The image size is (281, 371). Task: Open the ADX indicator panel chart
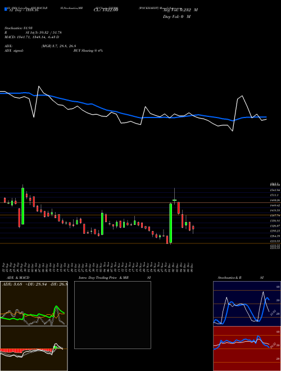tap(34, 304)
